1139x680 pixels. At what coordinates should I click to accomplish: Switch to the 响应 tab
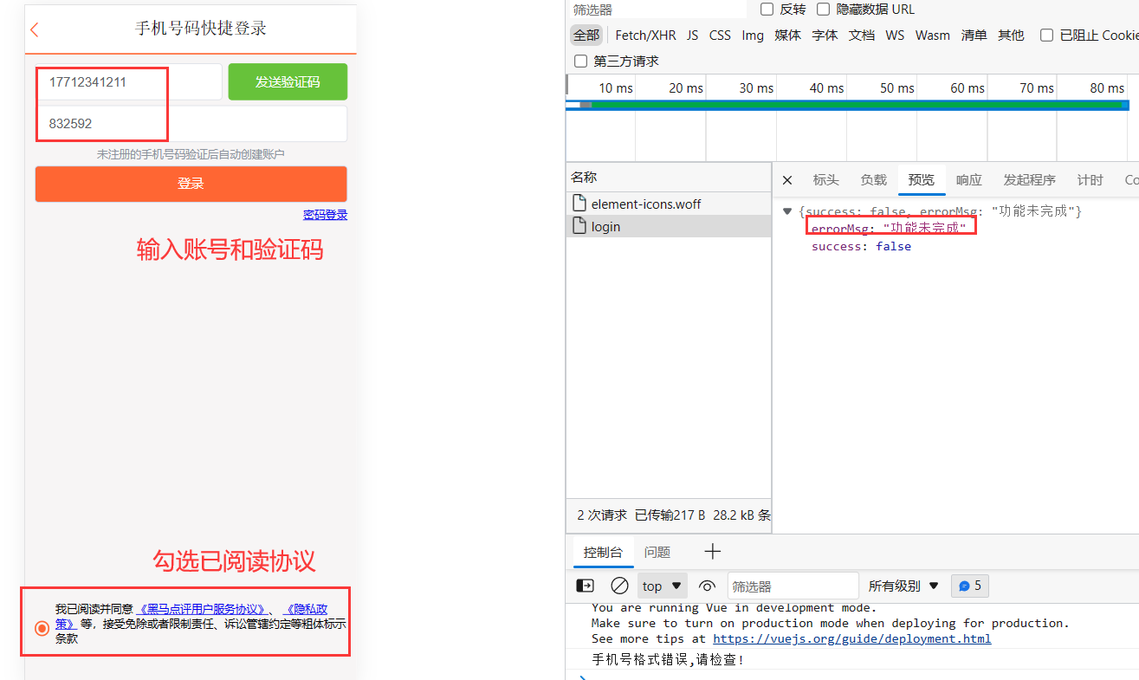pos(968,180)
